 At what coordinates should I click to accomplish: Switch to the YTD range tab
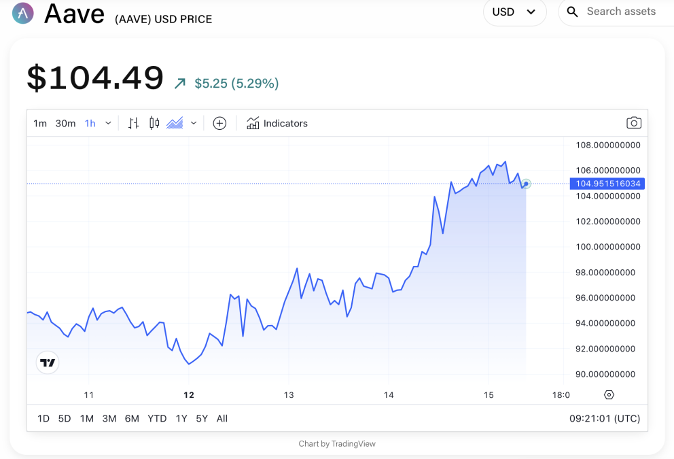point(157,418)
